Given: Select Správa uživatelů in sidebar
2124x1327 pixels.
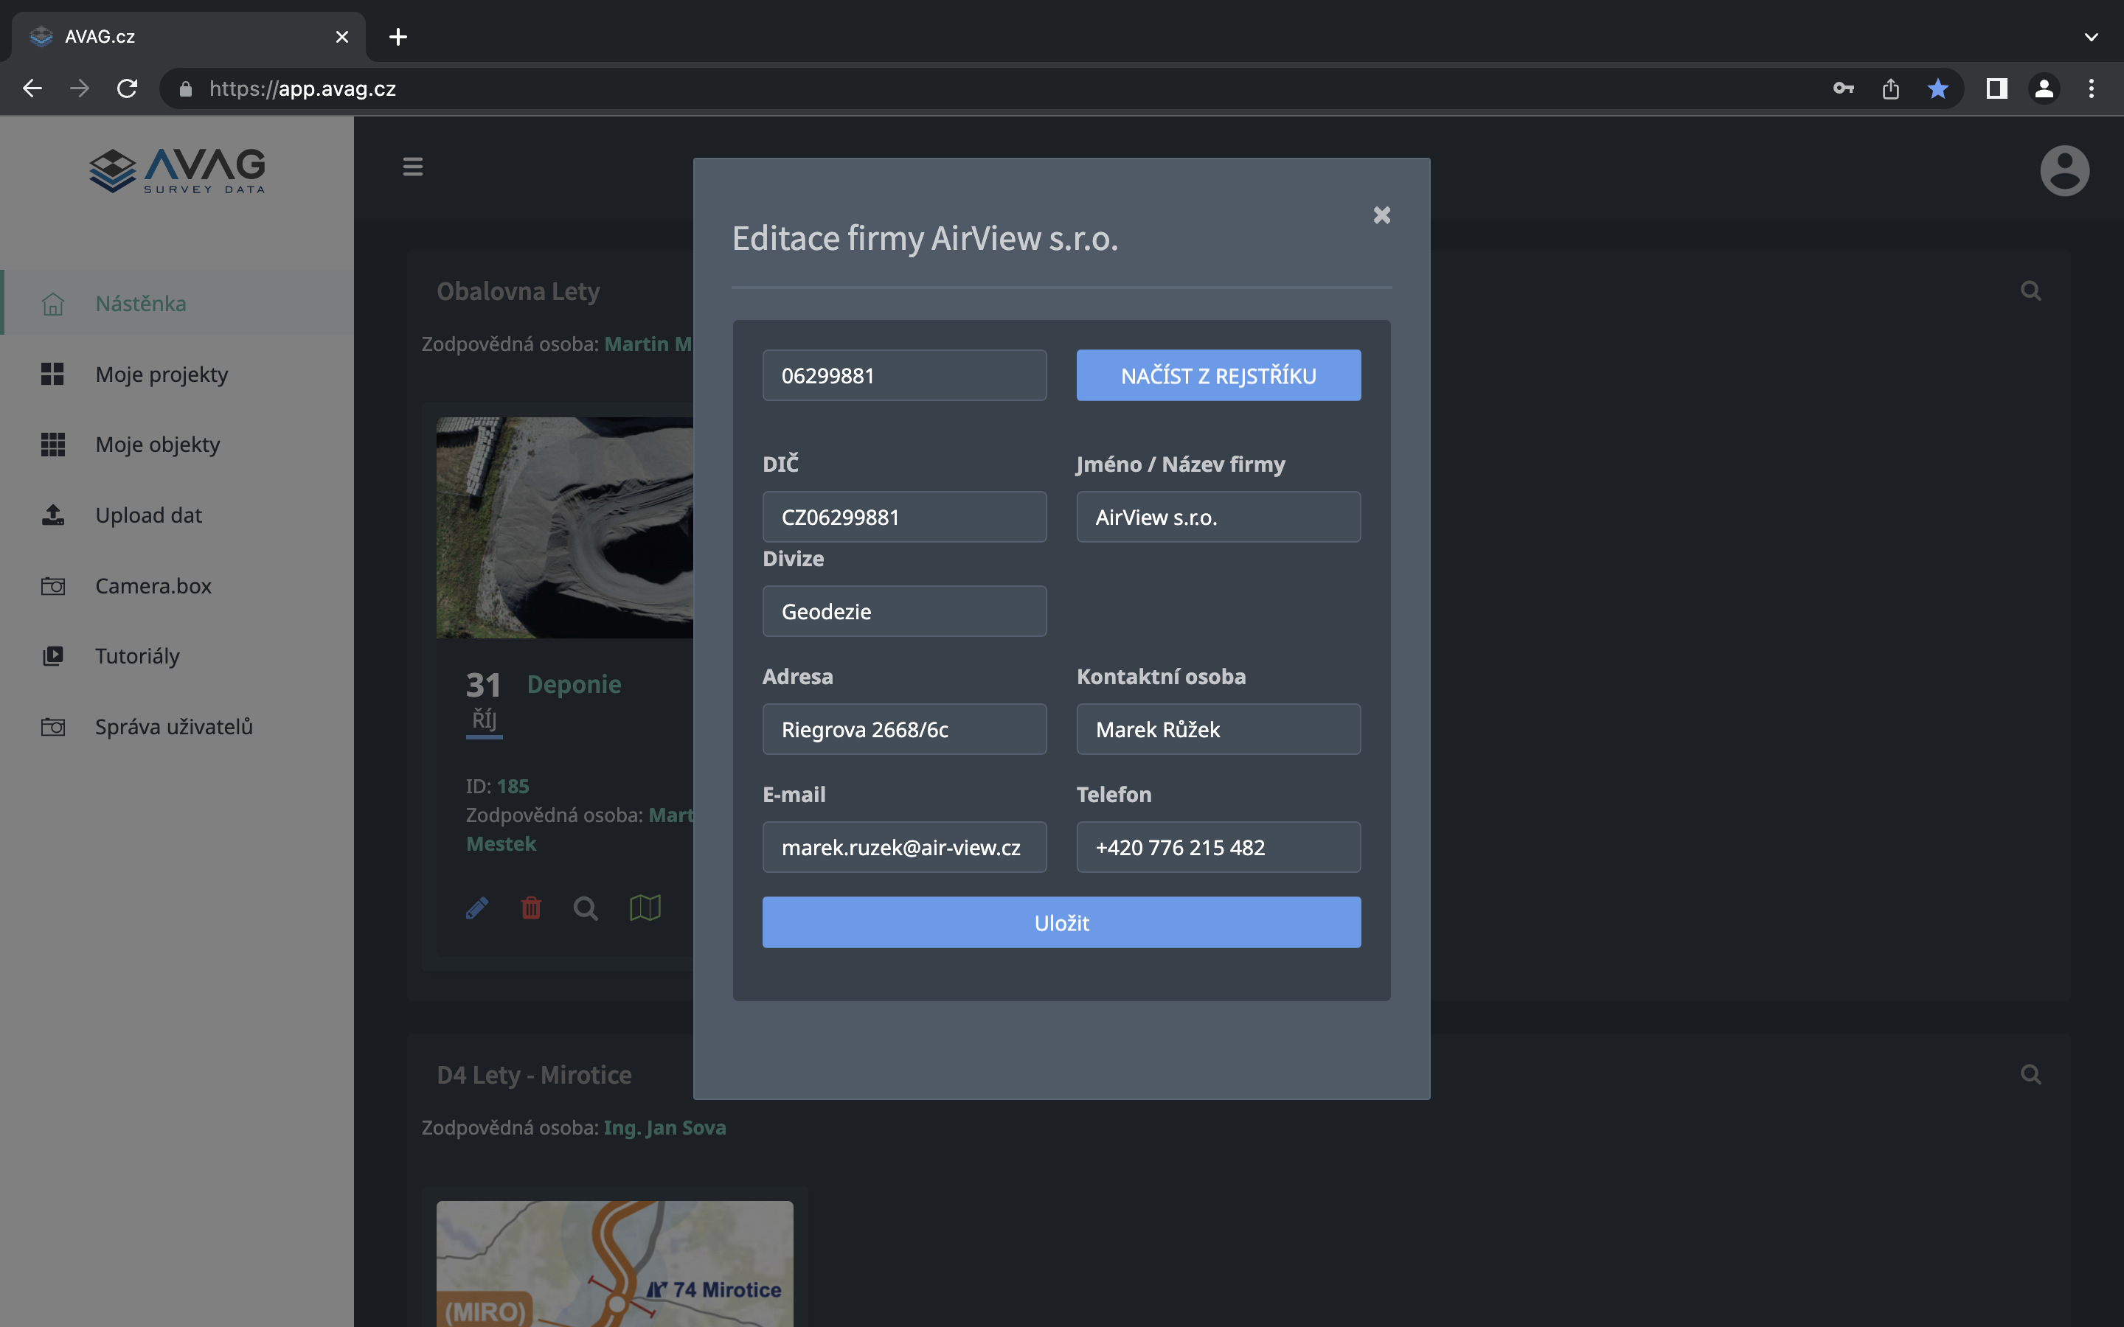Looking at the screenshot, I should (x=174, y=727).
